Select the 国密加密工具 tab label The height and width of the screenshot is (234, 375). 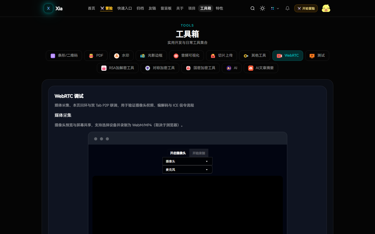tap(204, 68)
